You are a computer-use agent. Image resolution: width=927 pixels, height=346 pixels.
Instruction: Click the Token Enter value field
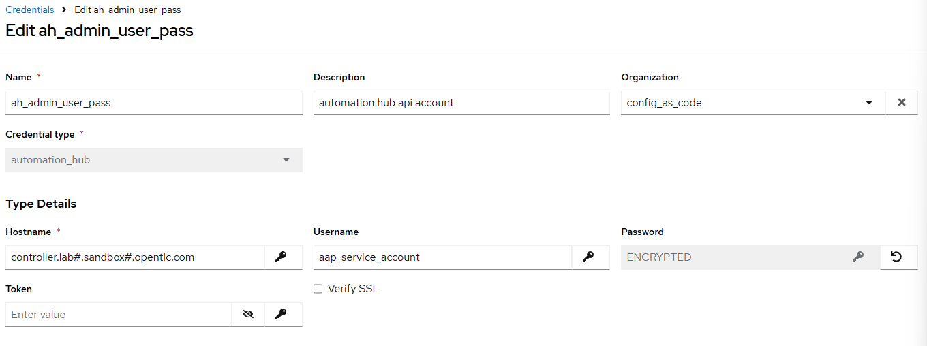pyautogui.click(x=119, y=315)
